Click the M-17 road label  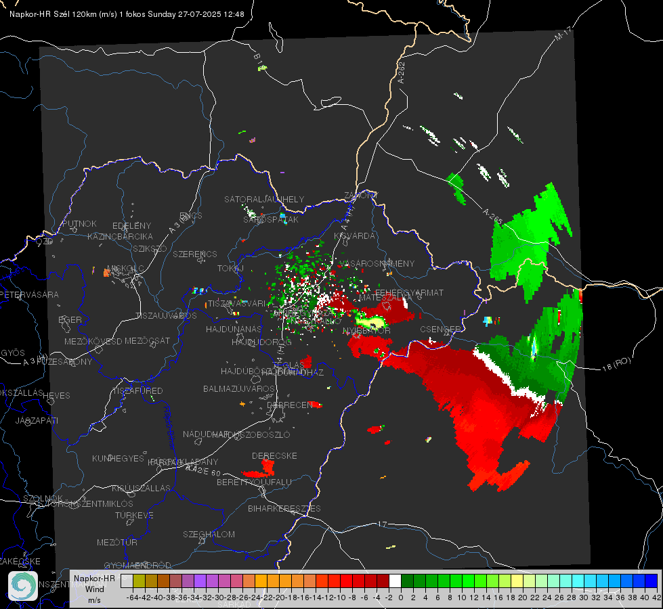(563, 34)
